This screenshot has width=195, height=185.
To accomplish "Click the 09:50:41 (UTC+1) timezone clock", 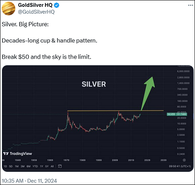I will click(x=180, y=166).
